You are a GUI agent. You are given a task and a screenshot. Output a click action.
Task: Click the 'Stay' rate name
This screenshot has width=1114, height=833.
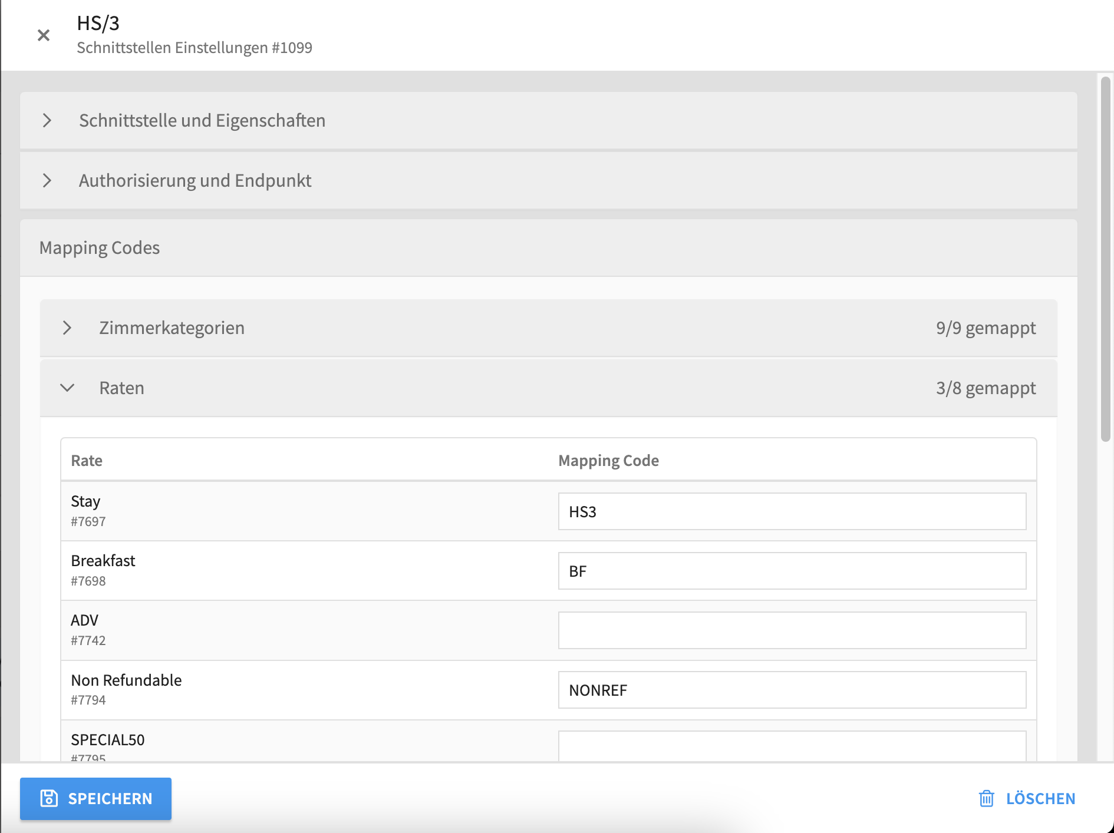pos(85,501)
